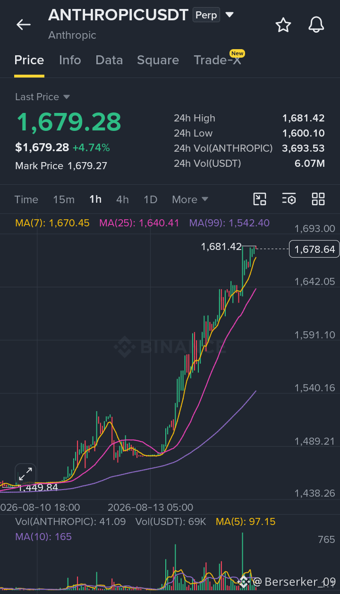Tap the 1,591.10 price axis label
This screenshot has height=594, width=340.
[314, 335]
